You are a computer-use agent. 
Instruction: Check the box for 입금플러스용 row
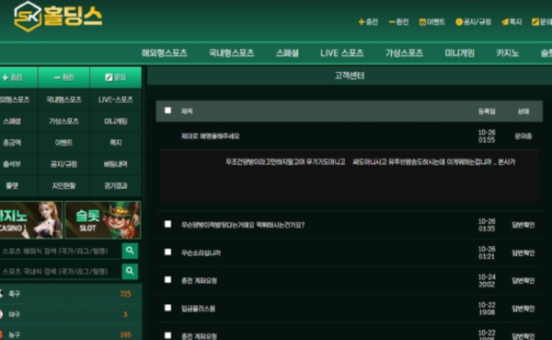[168, 308]
